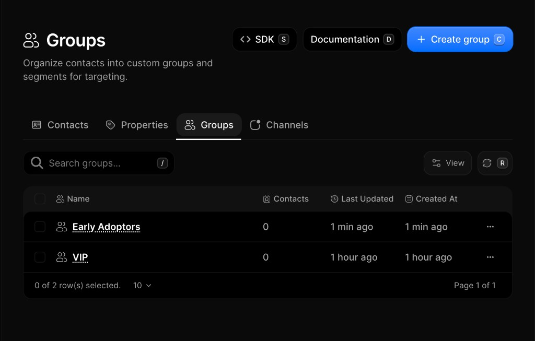The width and height of the screenshot is (535, 341).
Task: Open the Documentation button
Action: coord(352,39)
